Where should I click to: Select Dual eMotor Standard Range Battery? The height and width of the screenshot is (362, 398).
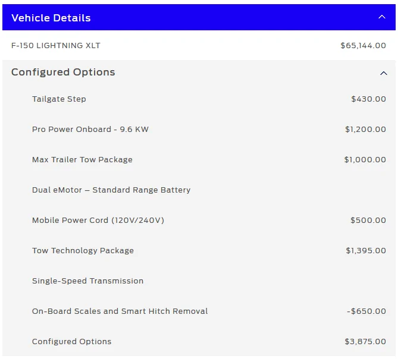[111, 190]
